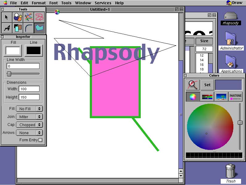This screenshot has width=246, height=185.
Task: Switch to color sliders picker mode
Action: [207, 97]
